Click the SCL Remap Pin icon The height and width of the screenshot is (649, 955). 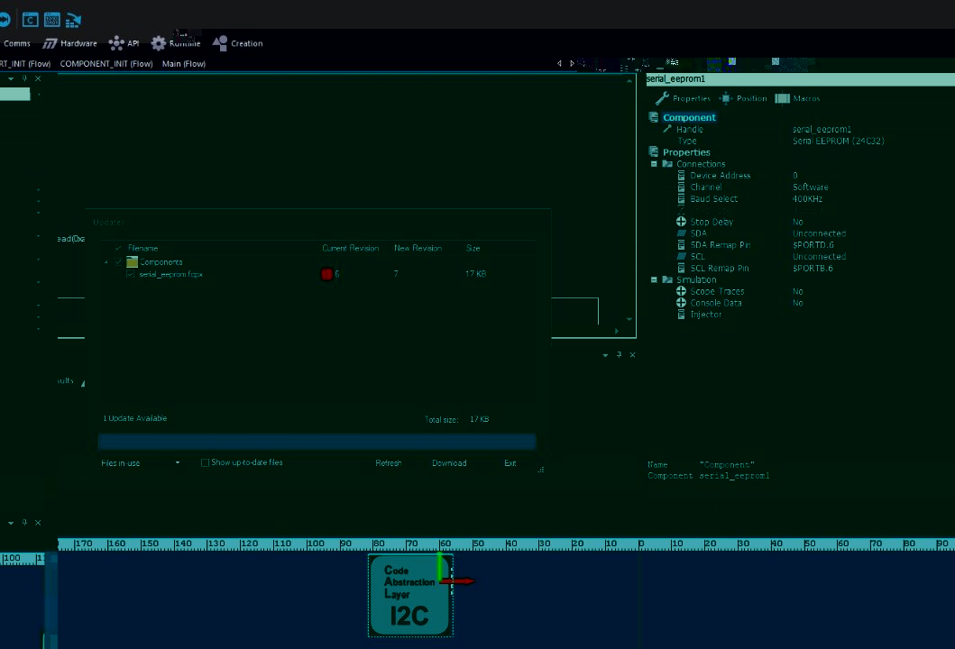coord(681,268)
